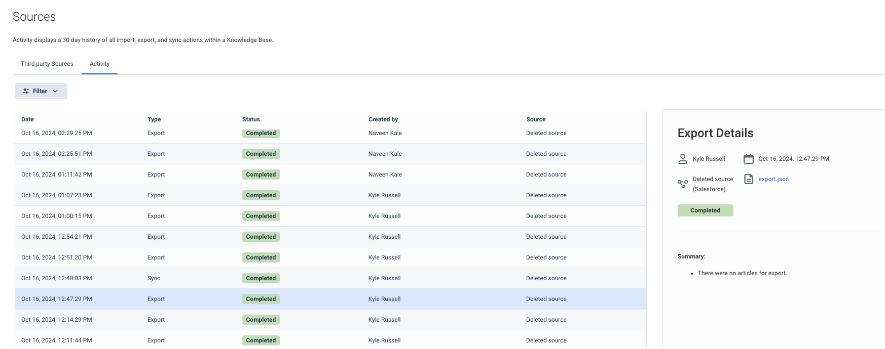This screenshot has width=885, height=349.
Task: Click the file document icon beside export.json
Action: [748, 179]
